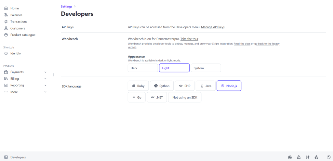Expand the Billing section chevron
The image size is (333, 161).
point(46,79)
